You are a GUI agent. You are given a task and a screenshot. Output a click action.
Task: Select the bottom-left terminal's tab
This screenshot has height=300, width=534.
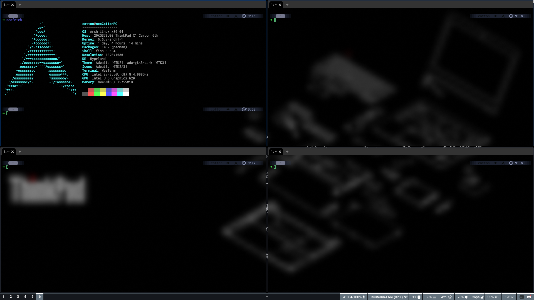click(7, 152)
